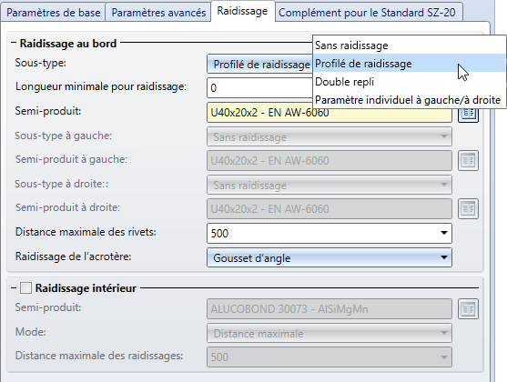Click the Raidissage de l'acrotère label

(x=74, y=256)
